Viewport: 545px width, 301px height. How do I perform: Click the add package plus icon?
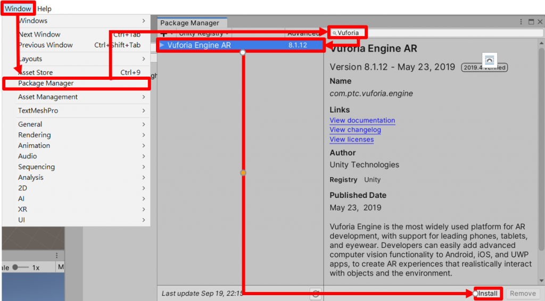click(x=164, y=34)
